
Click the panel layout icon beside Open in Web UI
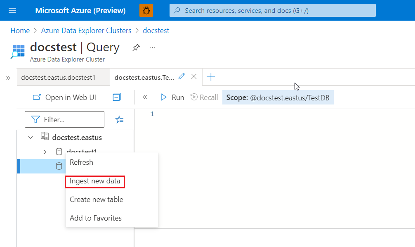(117, 97)
